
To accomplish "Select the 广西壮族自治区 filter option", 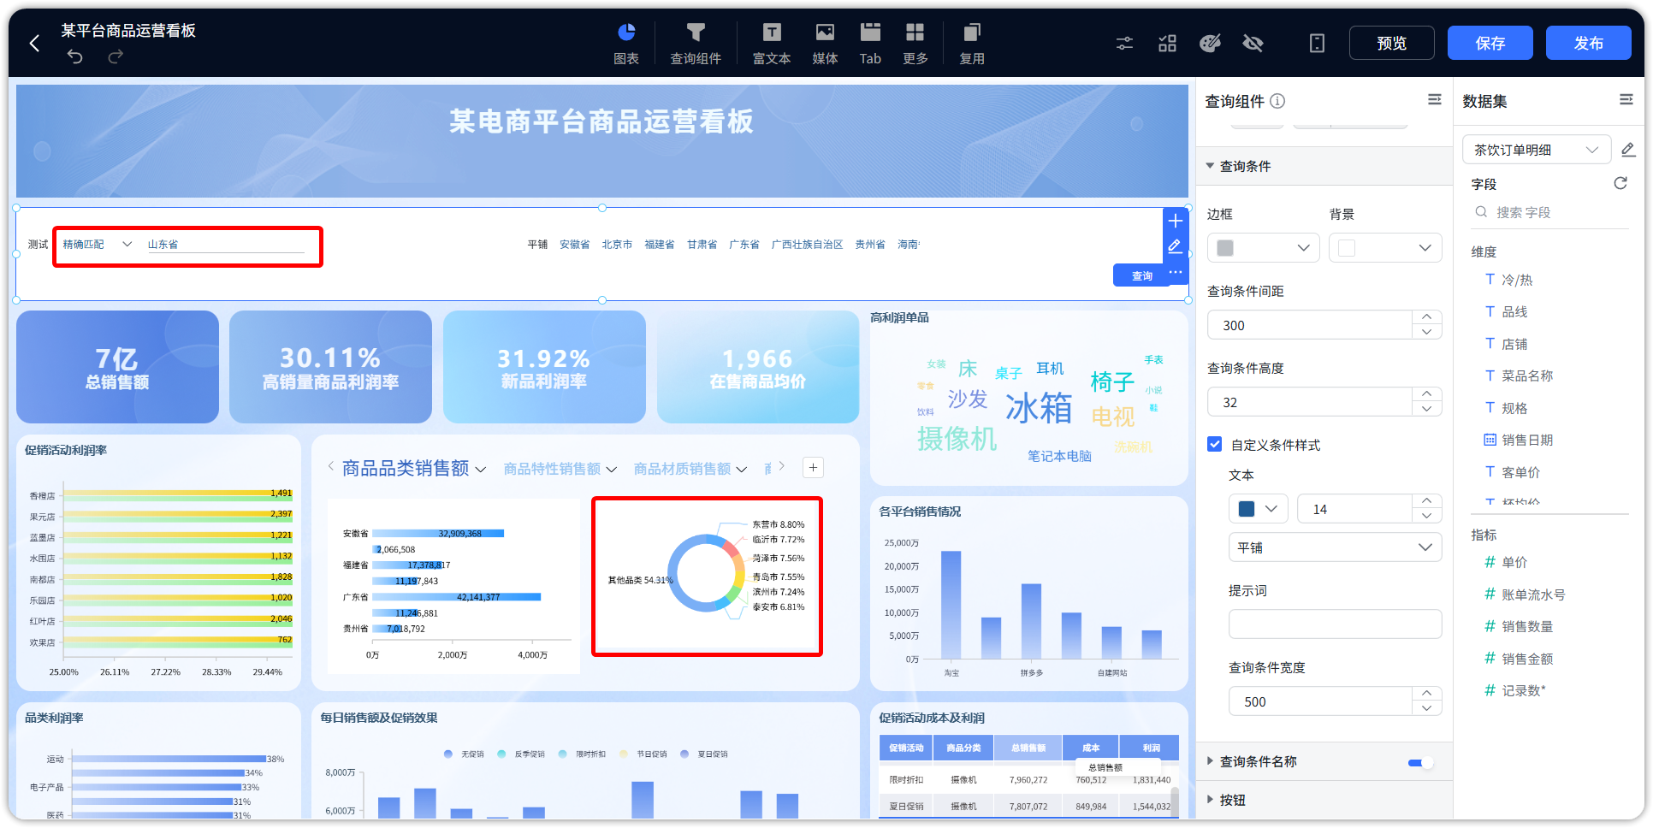I will point(807,245).
